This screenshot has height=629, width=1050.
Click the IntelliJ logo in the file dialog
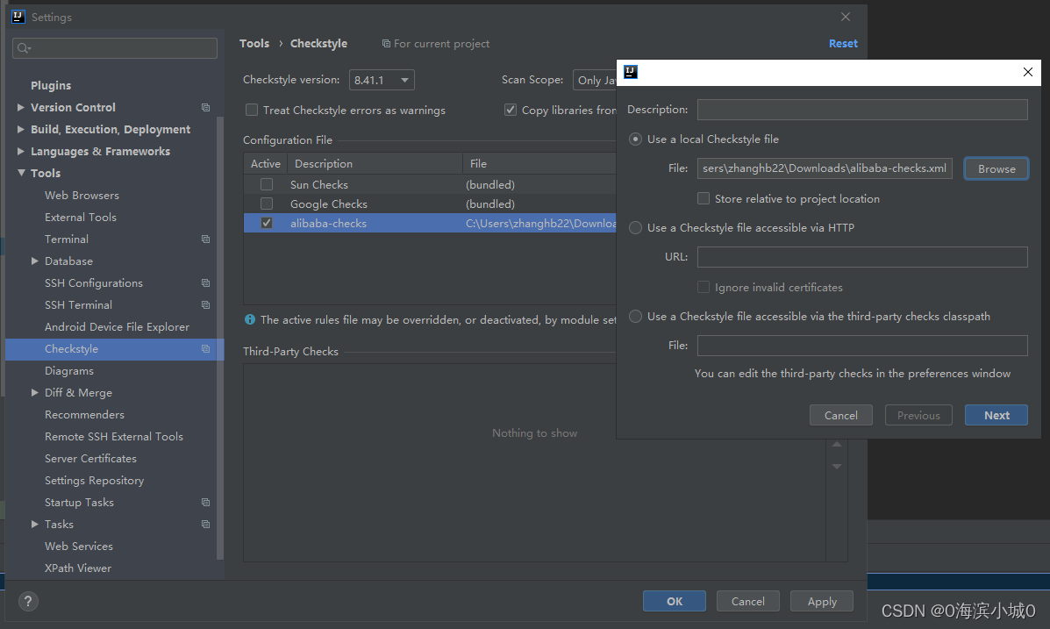(x=630, y=72)
